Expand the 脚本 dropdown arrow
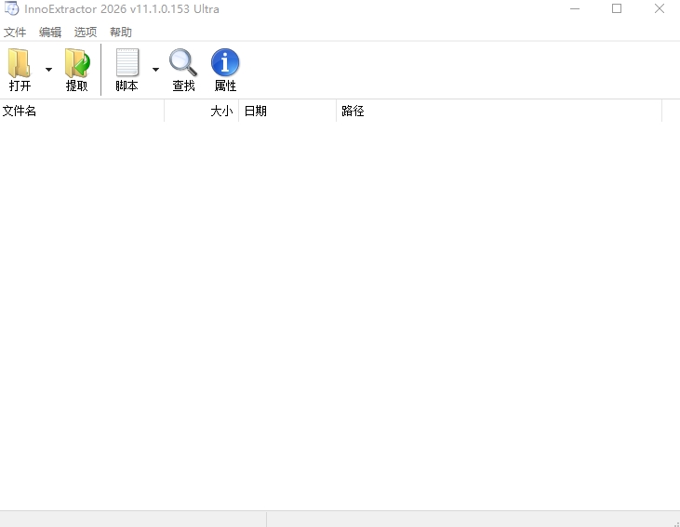 pyautogui.click(x=155, y=70)
